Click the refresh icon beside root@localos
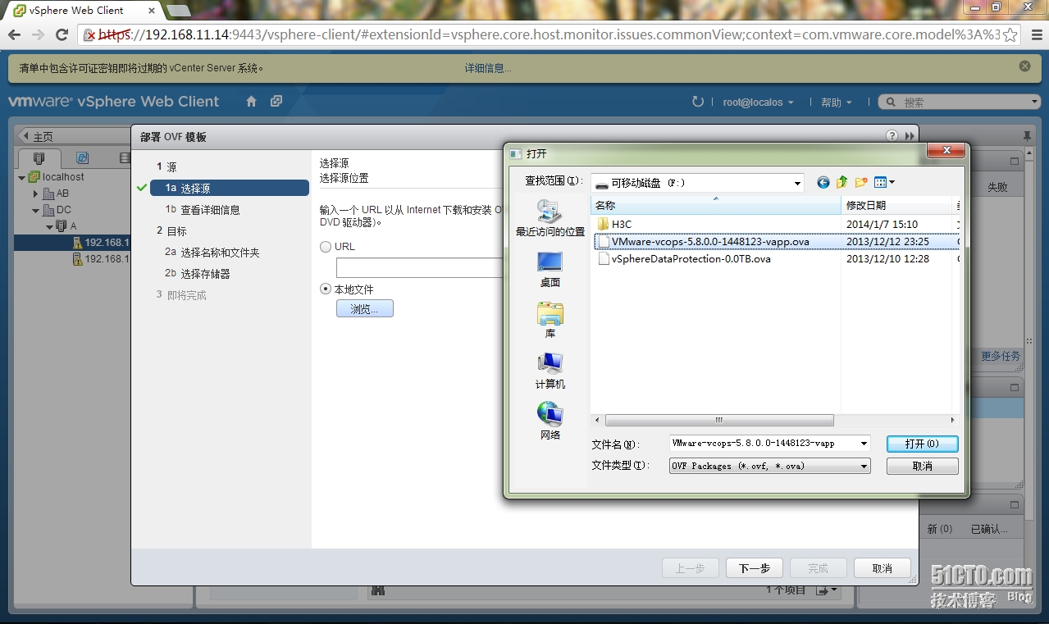 698,102
